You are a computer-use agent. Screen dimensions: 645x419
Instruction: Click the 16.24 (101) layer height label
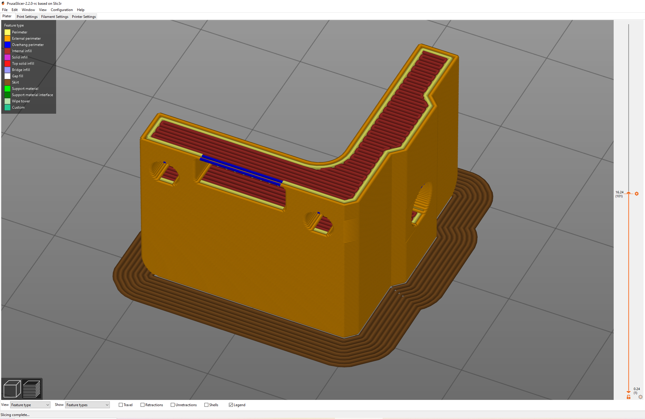point(619,194)
